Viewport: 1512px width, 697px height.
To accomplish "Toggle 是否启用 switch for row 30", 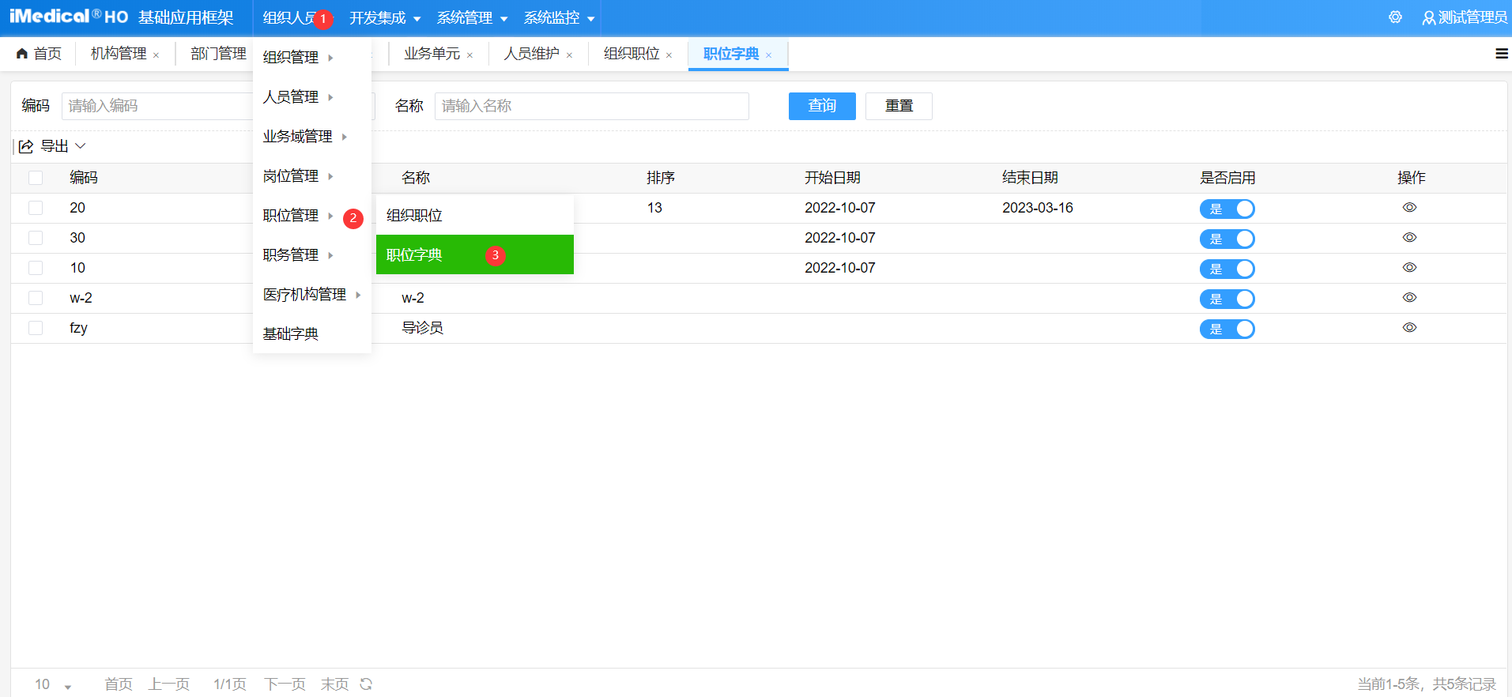I will [x=1227, y=239].
